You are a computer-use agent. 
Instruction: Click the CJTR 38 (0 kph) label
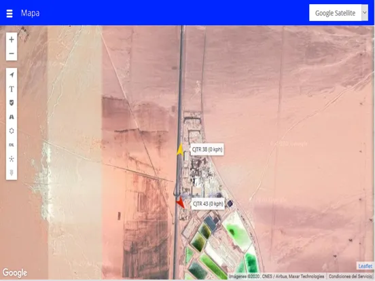tap(207, 149)
